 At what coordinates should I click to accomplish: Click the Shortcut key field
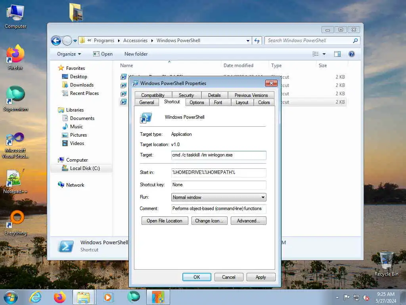coord(218,185)
